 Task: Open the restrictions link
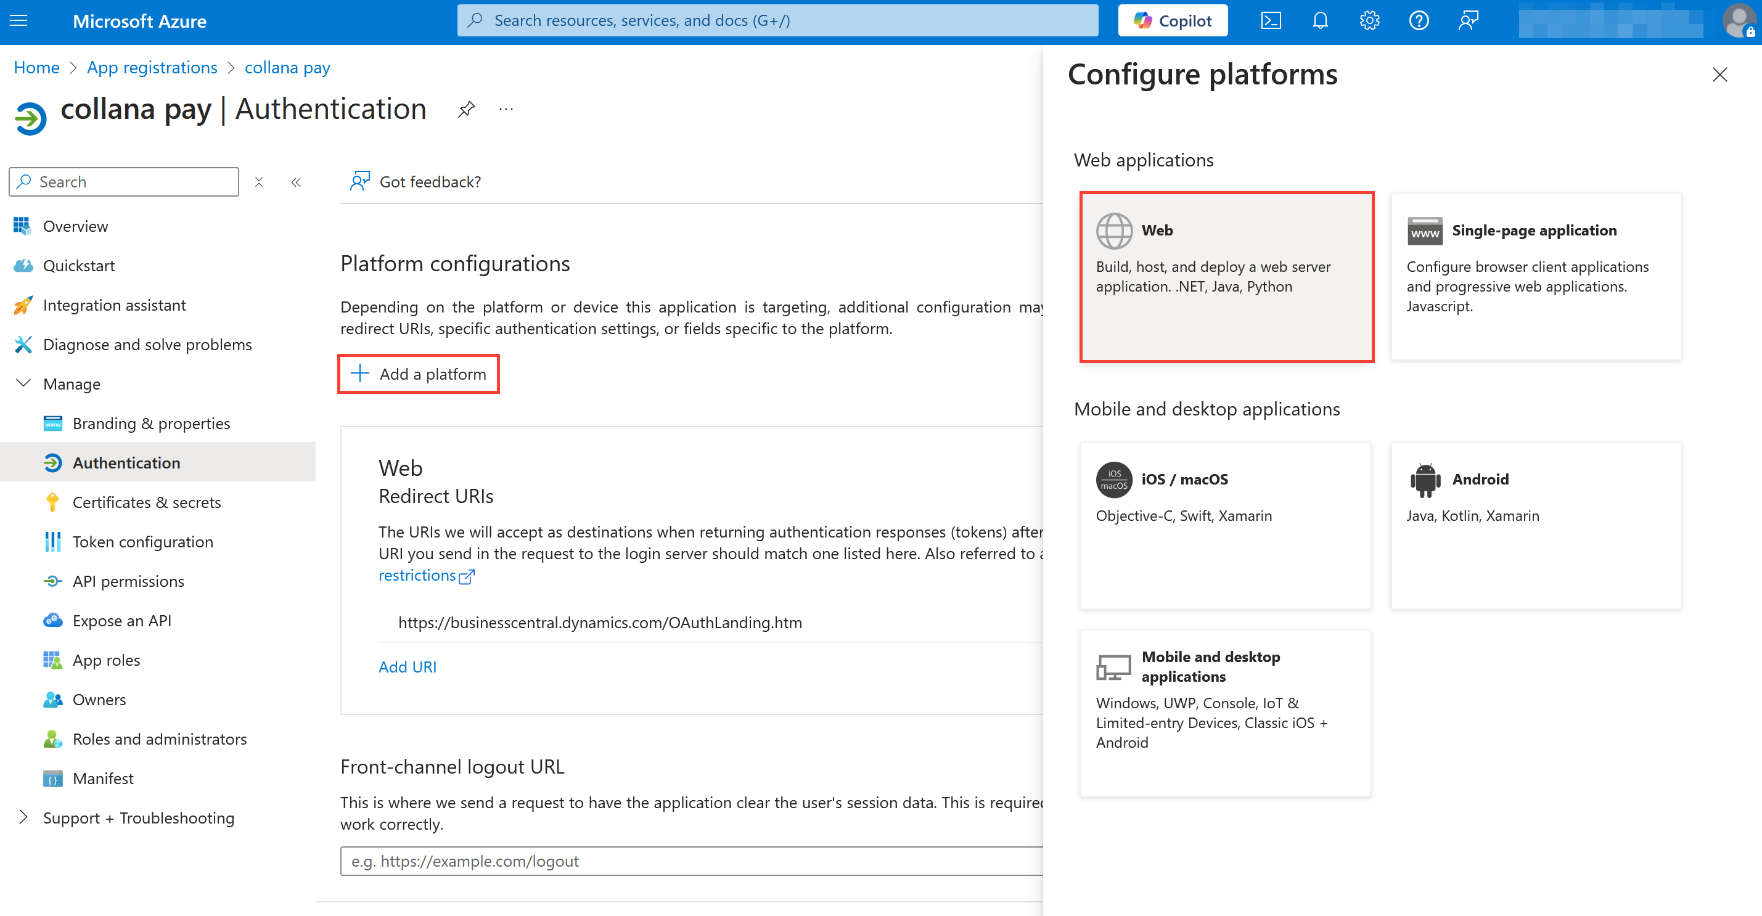click(x=426, y=575)
